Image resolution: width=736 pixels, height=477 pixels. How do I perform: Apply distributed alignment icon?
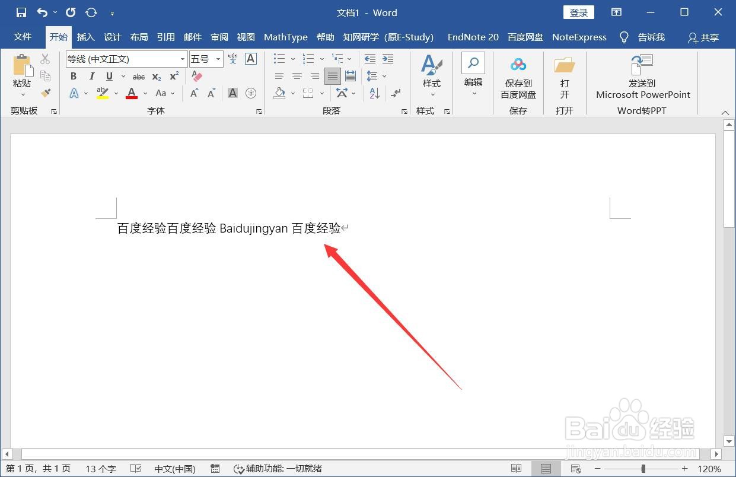[351, 76]
